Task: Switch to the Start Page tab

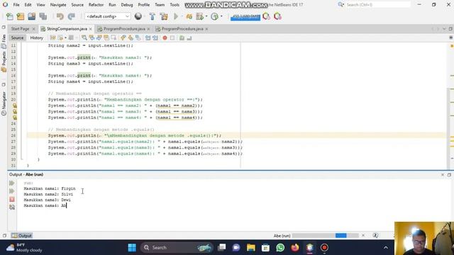Action: pyautogui.click(x=20, y=29)
